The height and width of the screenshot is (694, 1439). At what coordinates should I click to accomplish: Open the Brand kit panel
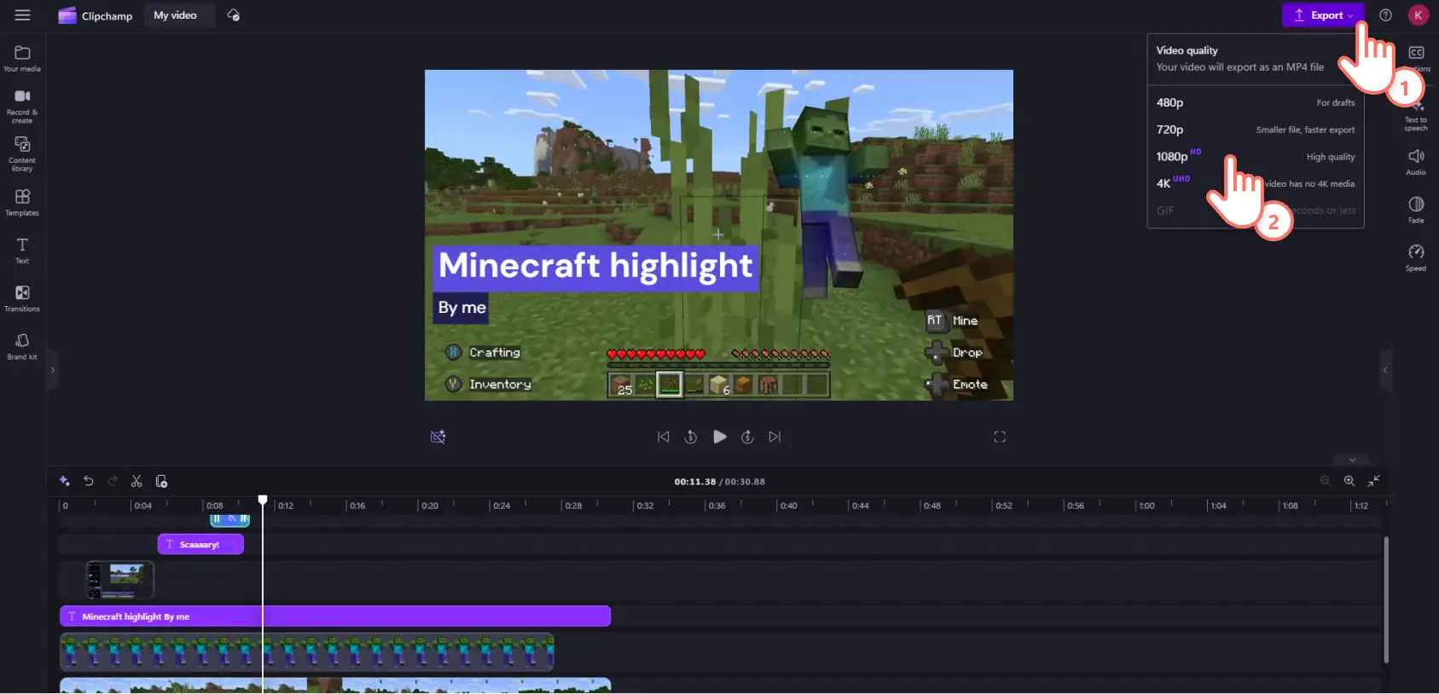(x=22, y=346)
